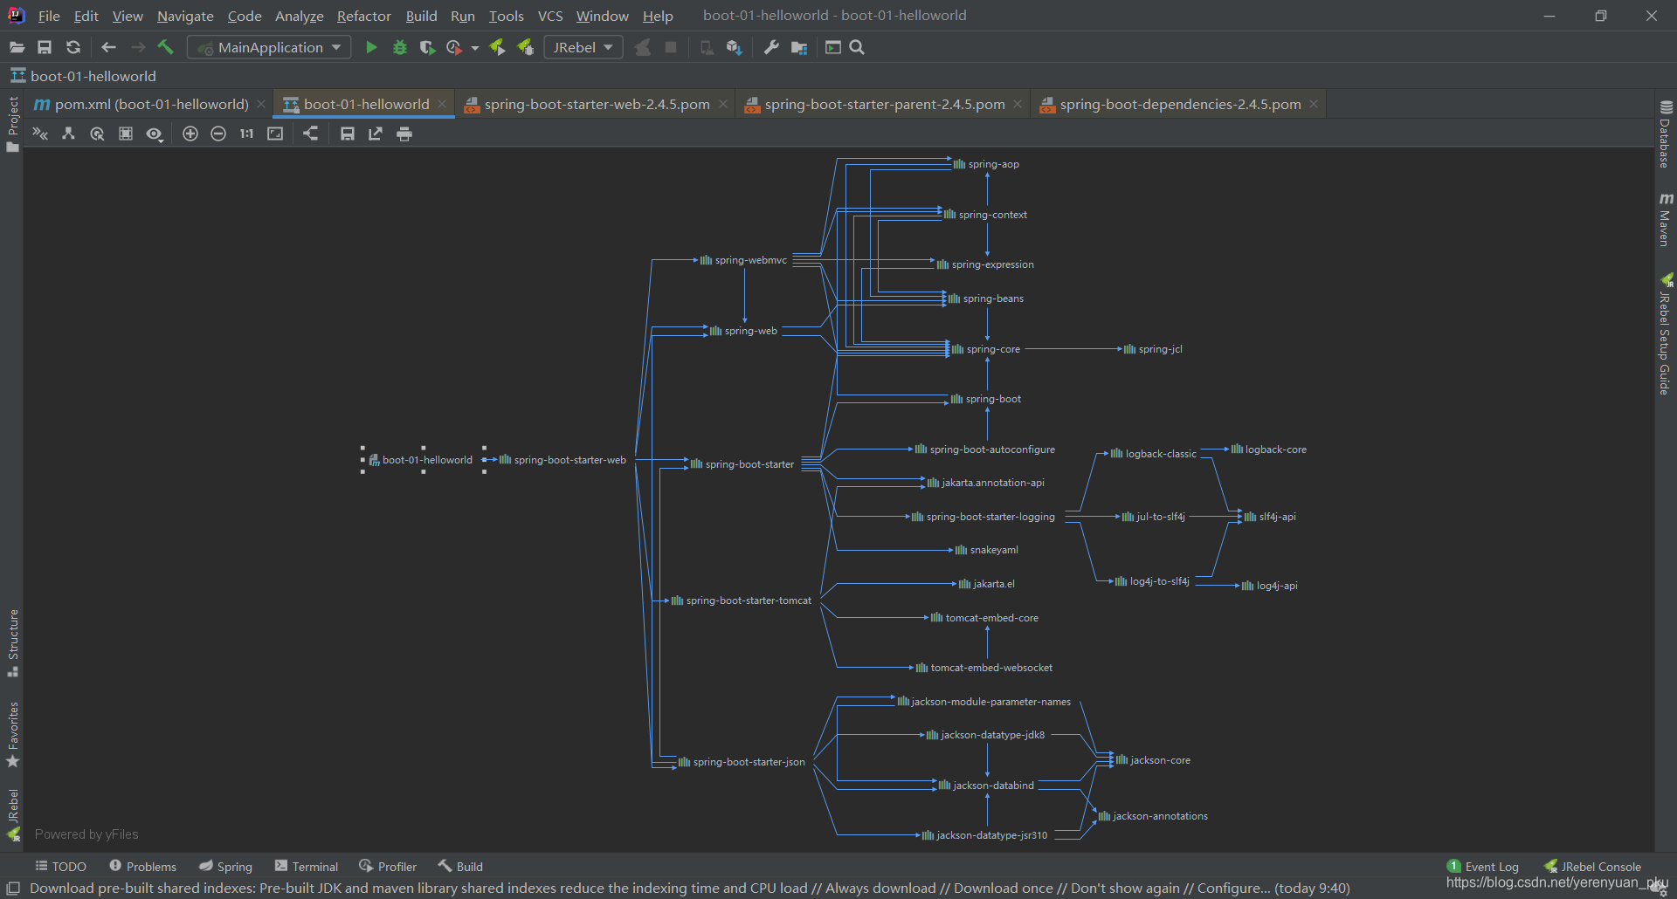Viewport: 1677px width, 899px height.
Task: Open the Refactor menu
Action: click(x=364, y=16)
